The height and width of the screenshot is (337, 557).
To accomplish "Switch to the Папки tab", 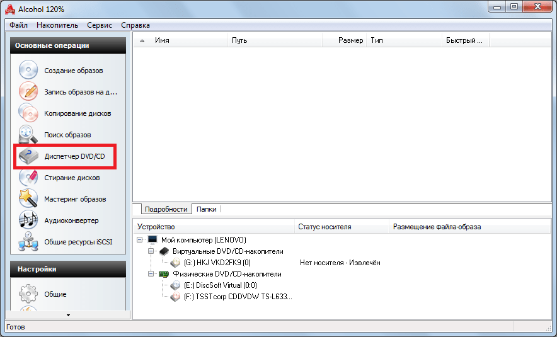I will click(x=207, y=209).
